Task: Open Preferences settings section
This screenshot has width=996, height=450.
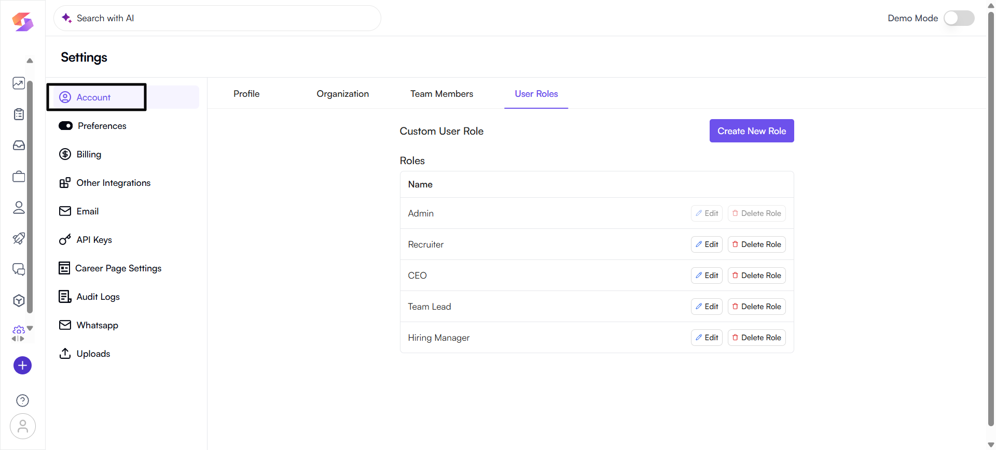Action: 102,126
